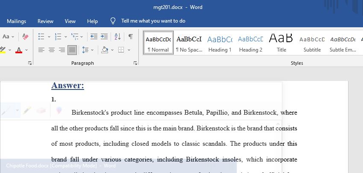Switch to the Review tab
The height and width of the screenshot is (173, 363).
[x=45, y=21]
